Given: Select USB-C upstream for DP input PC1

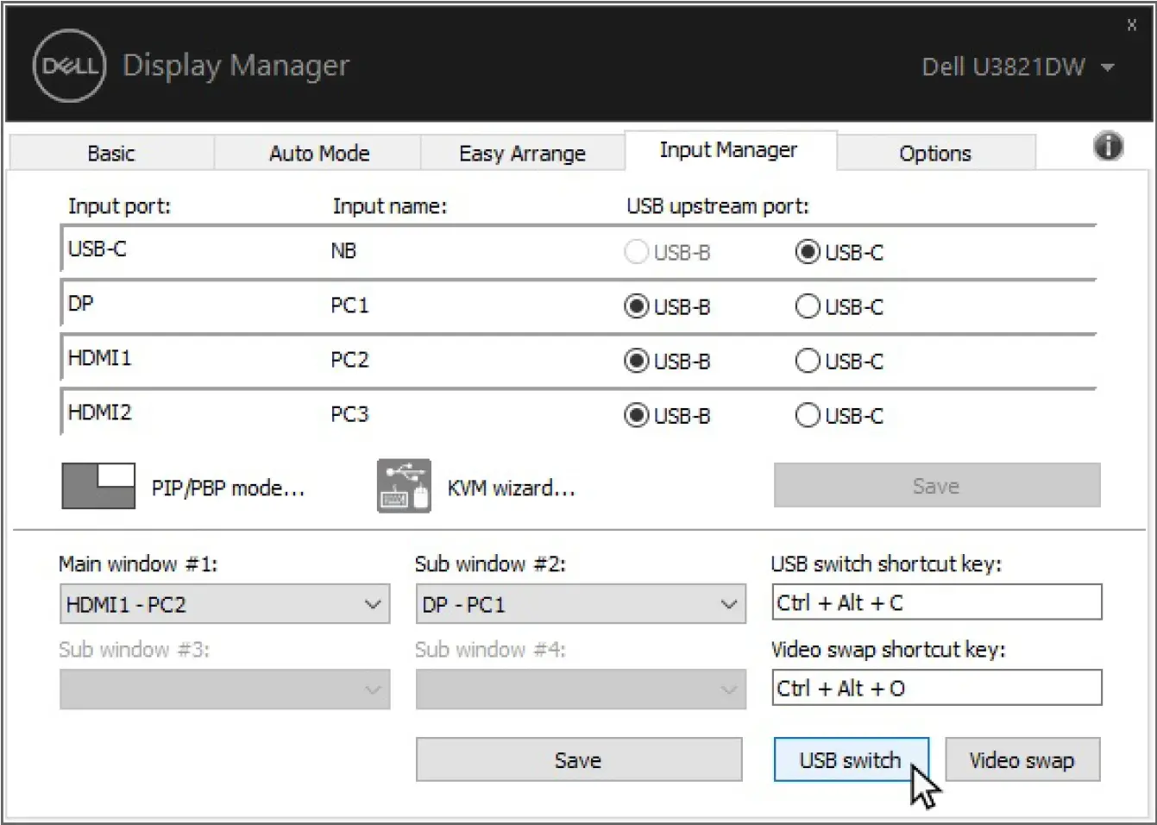Looking at the screenshot, I should click(808, 306).
